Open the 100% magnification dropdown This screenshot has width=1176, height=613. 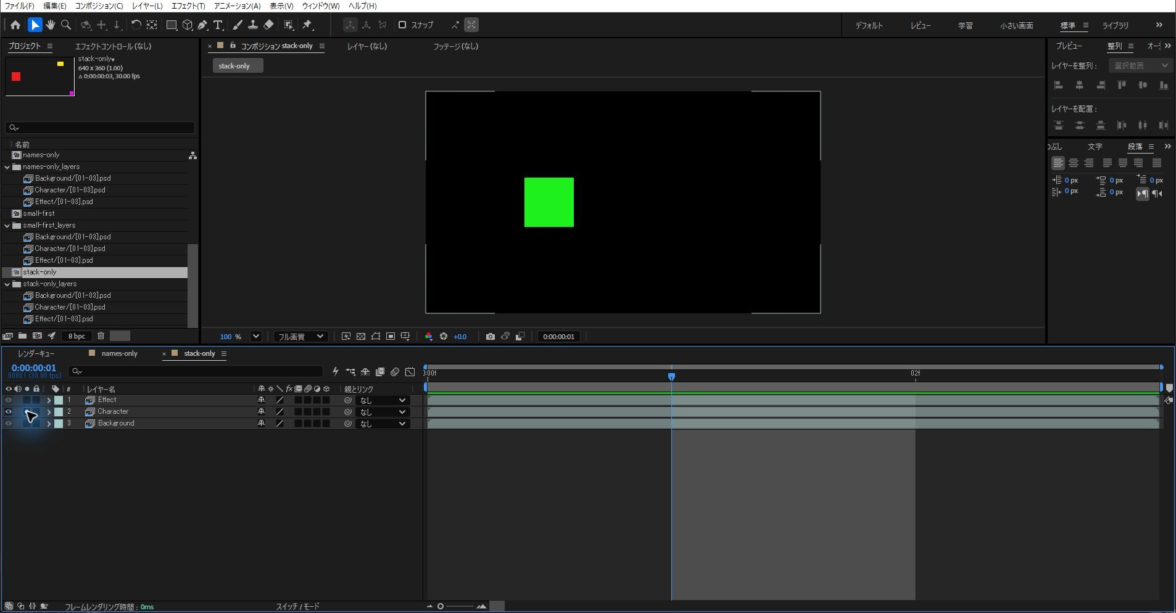pos(255,337)
